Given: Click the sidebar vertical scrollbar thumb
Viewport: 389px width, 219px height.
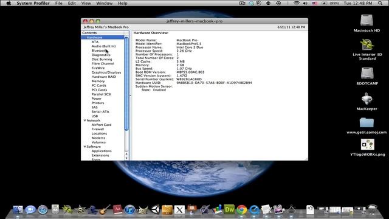Looking at the screenshot, I should tap(126, 84).
